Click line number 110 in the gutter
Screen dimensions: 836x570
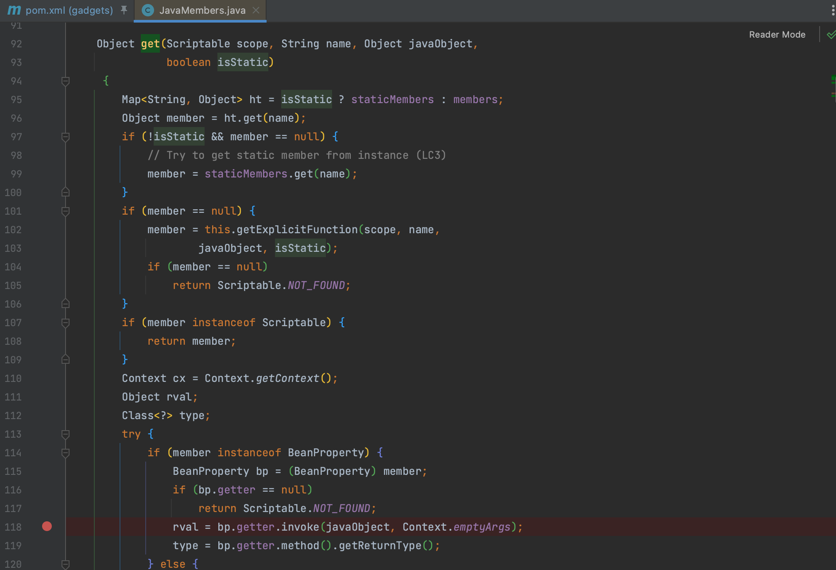(x=13, y=378)
